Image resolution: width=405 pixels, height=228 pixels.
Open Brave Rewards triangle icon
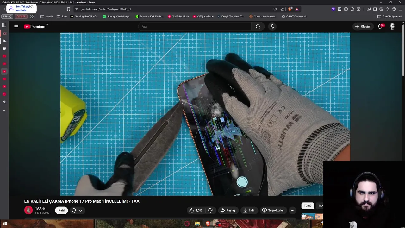click(x=296, y=9)
